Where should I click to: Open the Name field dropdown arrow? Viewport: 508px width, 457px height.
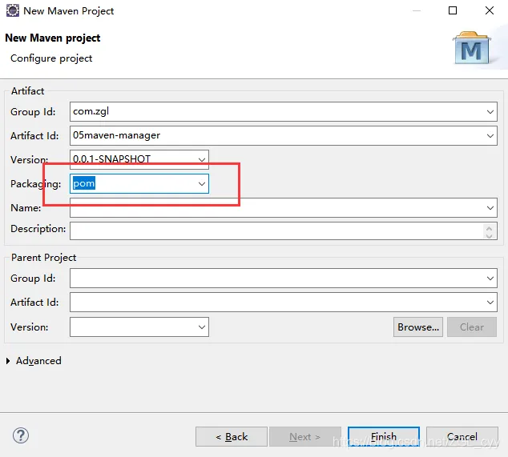click(x=490, y=208)
